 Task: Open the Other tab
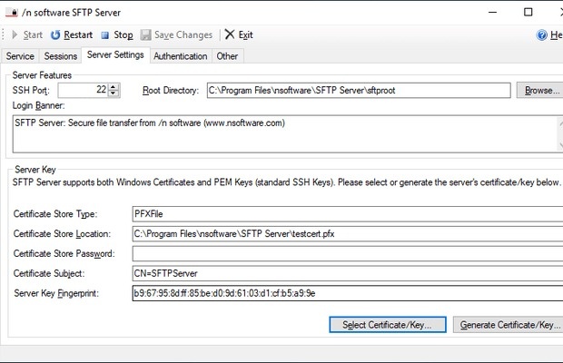click(227, 56)
